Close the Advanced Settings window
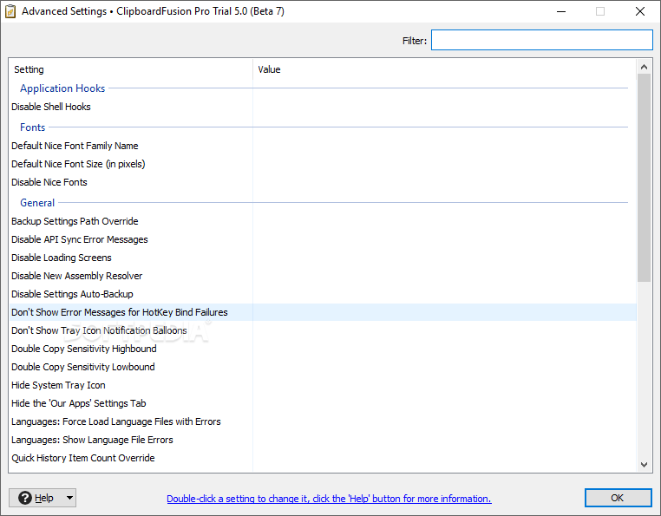 [640, 11]
